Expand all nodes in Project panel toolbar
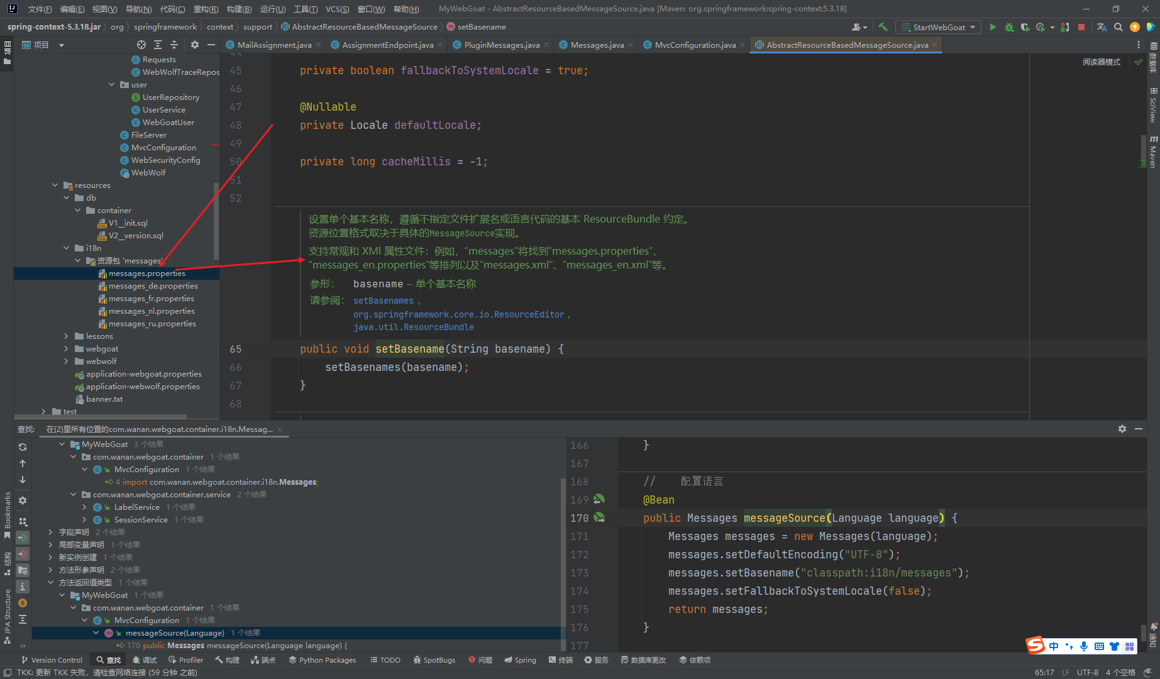The height and width of the screenshot is (679, 1160). (158, 45)
